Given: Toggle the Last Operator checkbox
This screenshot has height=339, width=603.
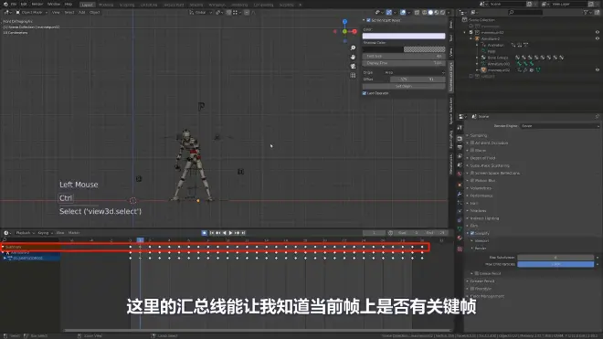Looking at the screenshot, I should click(x=365, y=93).
